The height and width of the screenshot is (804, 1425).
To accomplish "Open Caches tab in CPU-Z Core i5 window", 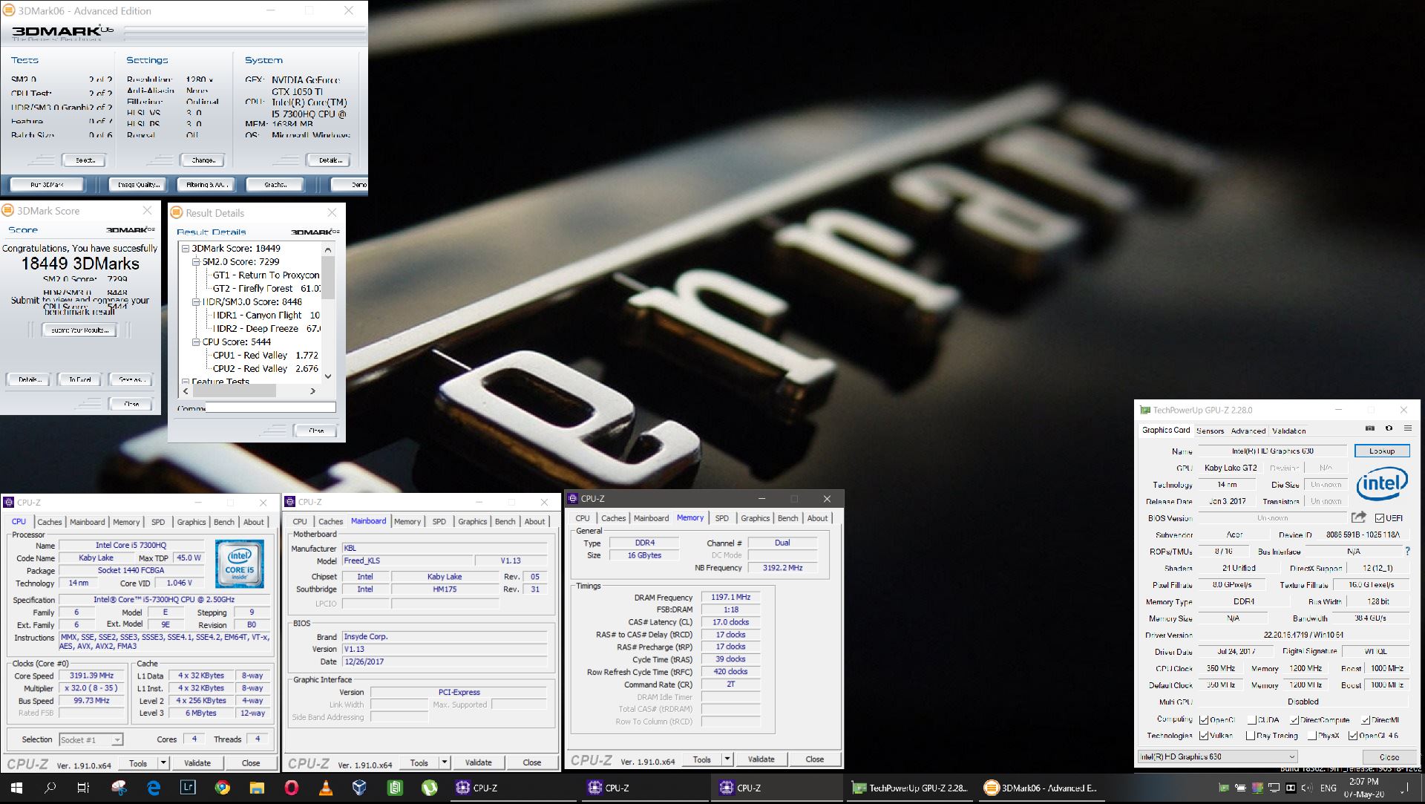I will pyautogui.click(x=50, y=522).
